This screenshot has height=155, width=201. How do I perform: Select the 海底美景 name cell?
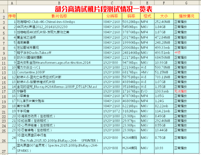click(59, 43)
